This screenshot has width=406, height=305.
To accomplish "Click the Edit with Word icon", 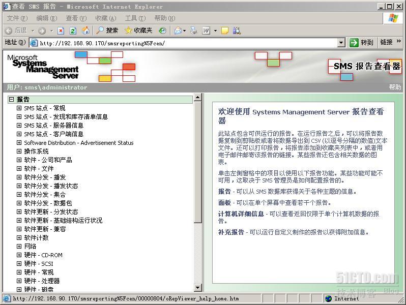I will [x=206, y=31].
